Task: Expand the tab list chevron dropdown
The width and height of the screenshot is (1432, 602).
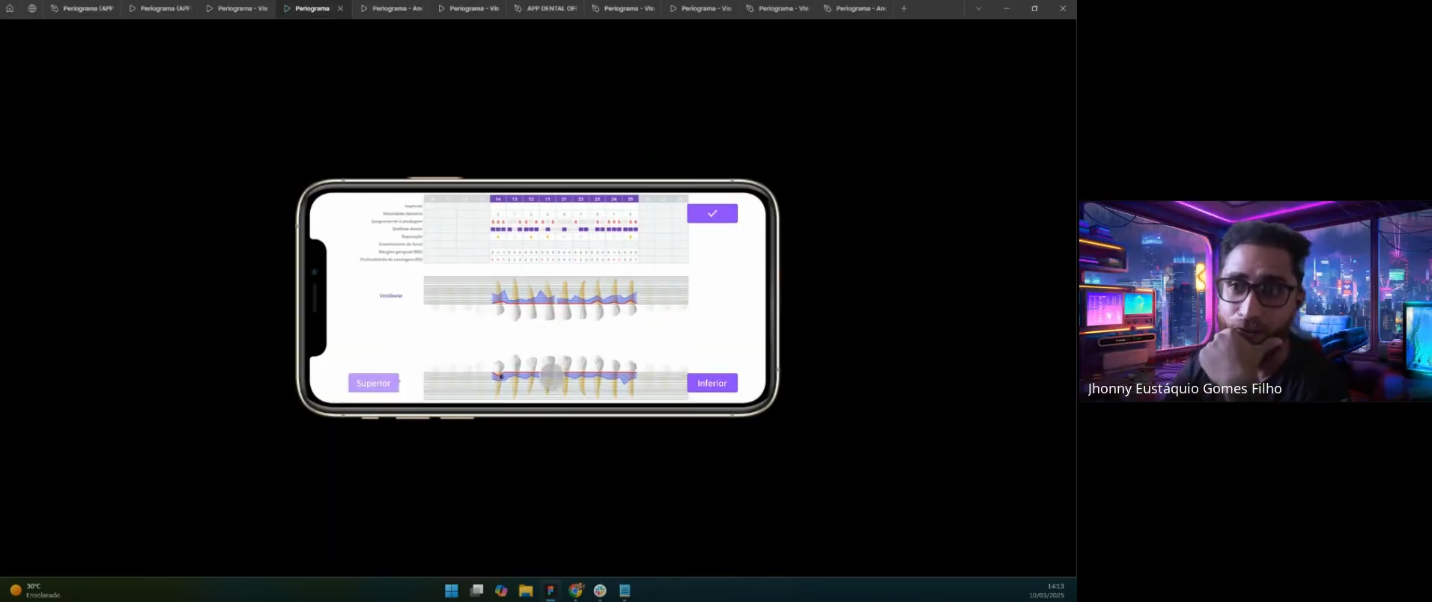Action: pos(978,8)
